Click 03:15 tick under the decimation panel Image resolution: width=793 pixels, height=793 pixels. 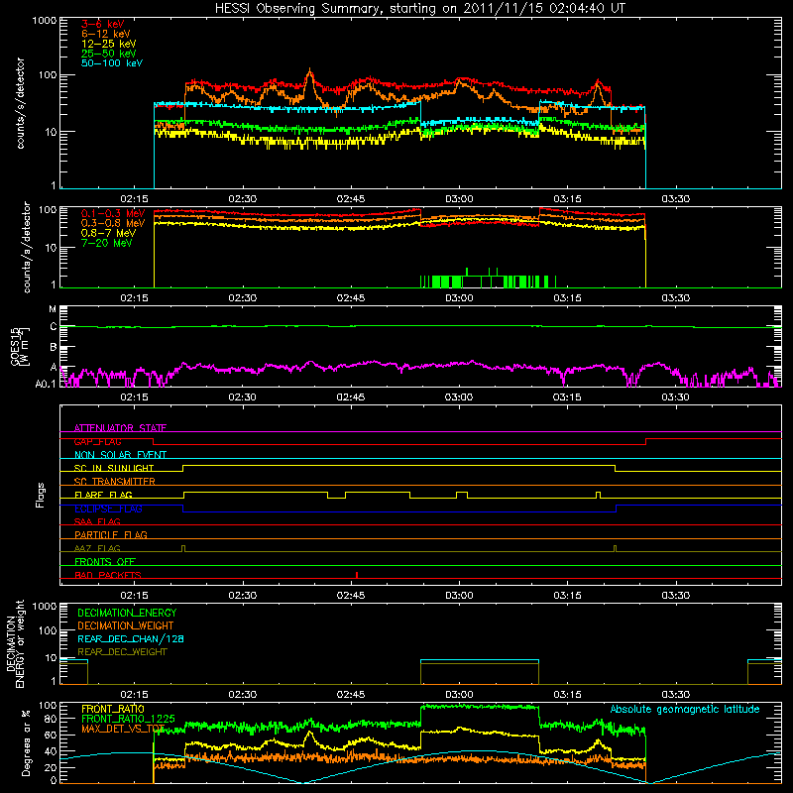567,695
